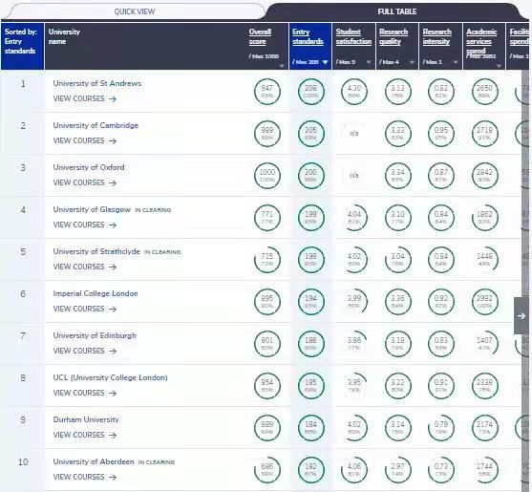
Task: Click Aberdeen's IN CLEARING label
Action: (x=157, y=462)
